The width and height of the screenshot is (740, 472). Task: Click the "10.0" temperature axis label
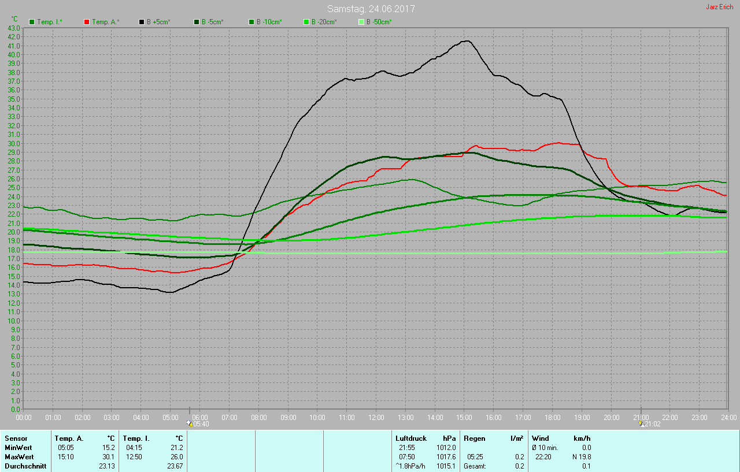pos(14,321)
